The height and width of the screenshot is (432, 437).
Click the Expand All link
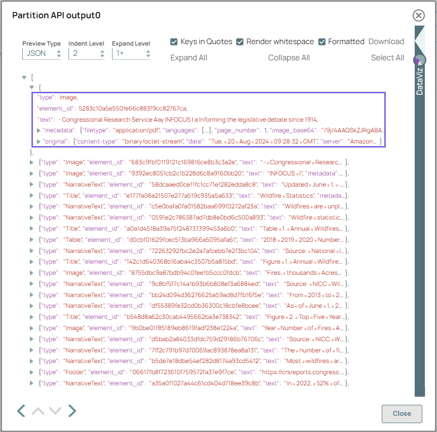point(188,58)
